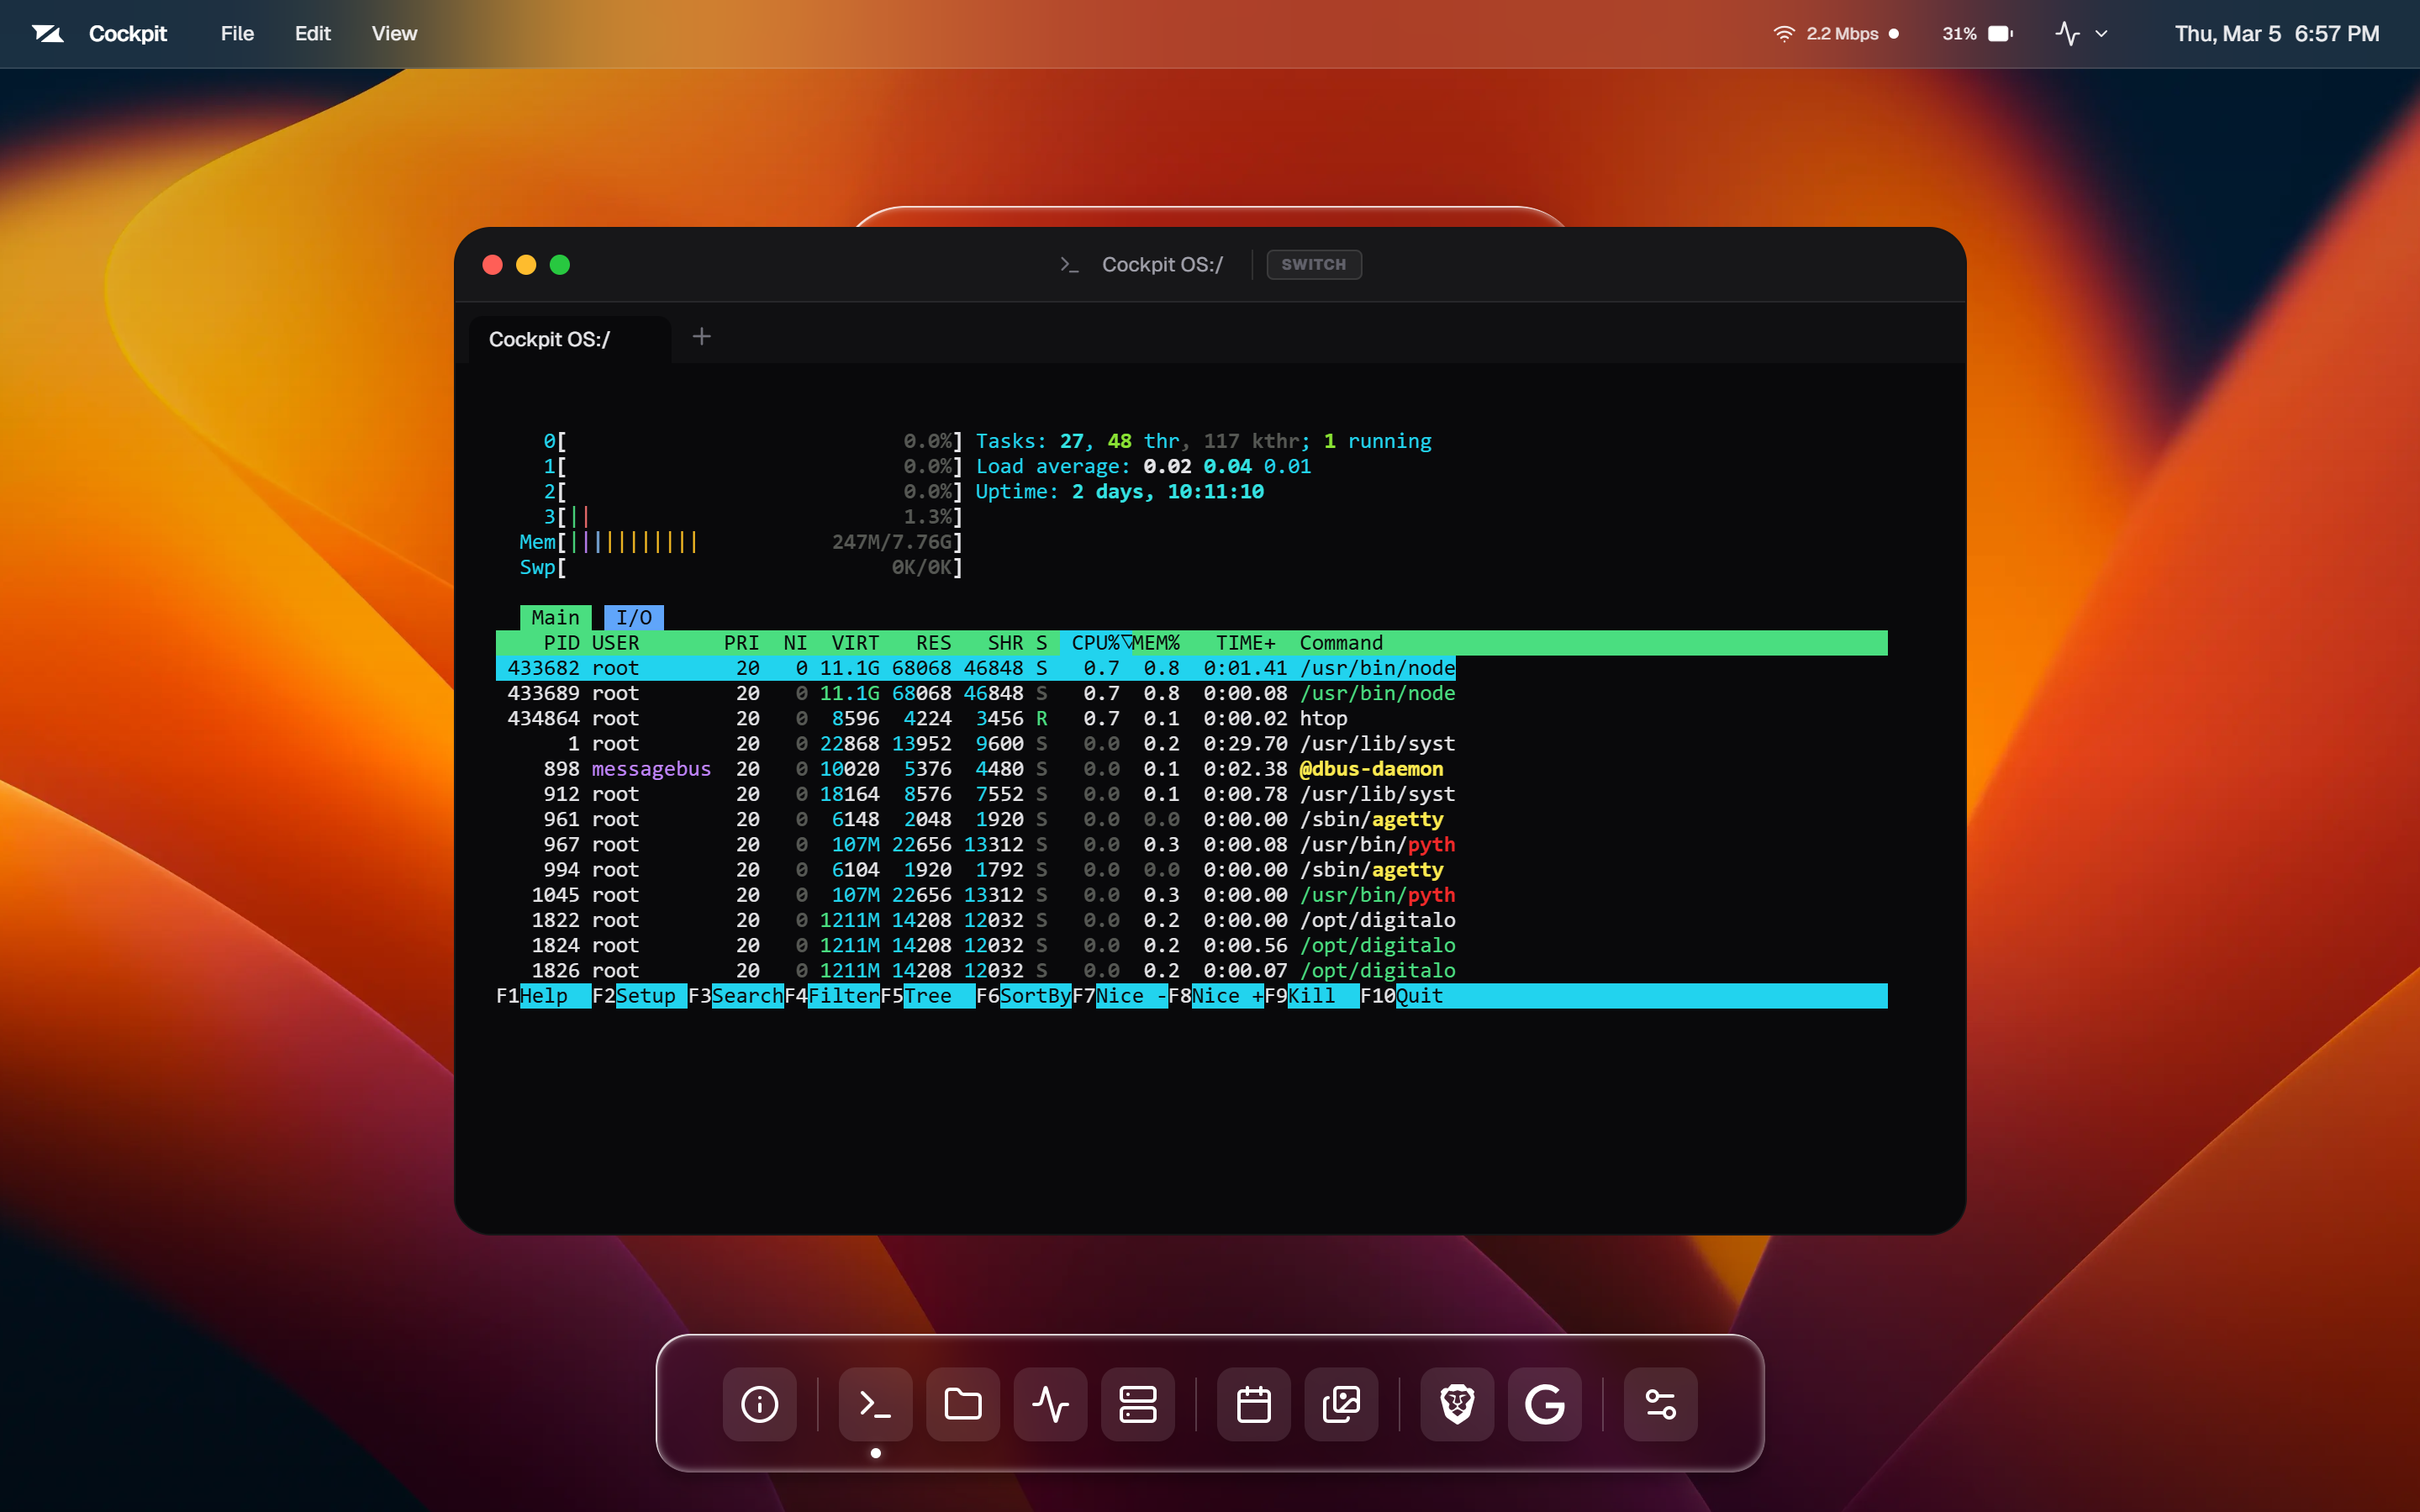Screen dimensions: 2420x1512
Task: Open the image gallery icon in dock
Action: pos(1341,1404)
